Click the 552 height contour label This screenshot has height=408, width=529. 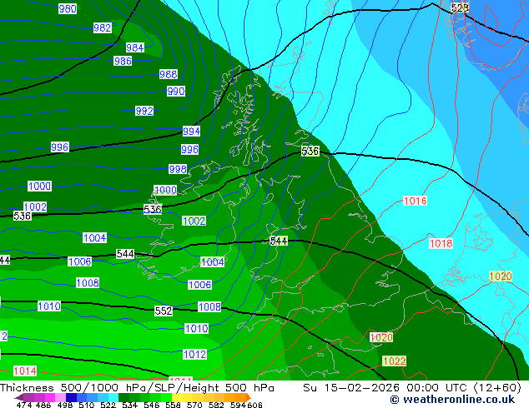pyautogui.click(x=164, y=311)
